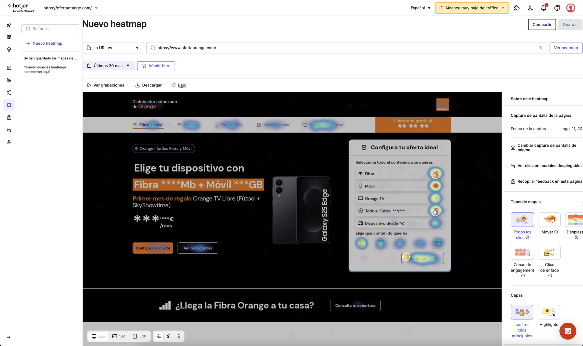Select the Clics de enfado map type
The image size is (583, 346).
[549, 252]
